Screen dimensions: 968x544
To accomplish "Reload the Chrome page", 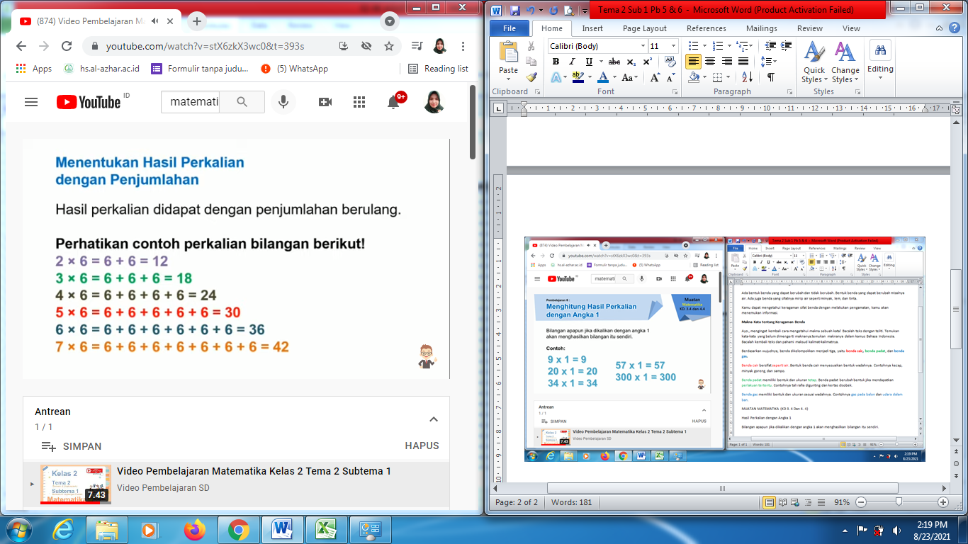I will pyautogui.click(x=67, y=46).
